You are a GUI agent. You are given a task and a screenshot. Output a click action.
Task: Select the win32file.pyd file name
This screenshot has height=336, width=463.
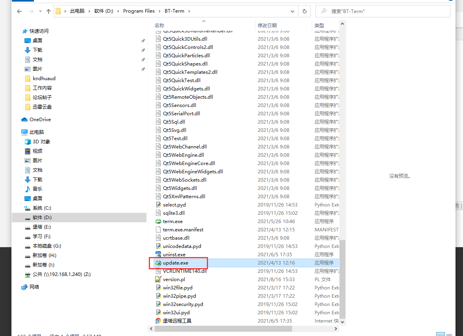click(x=178, y=287)
